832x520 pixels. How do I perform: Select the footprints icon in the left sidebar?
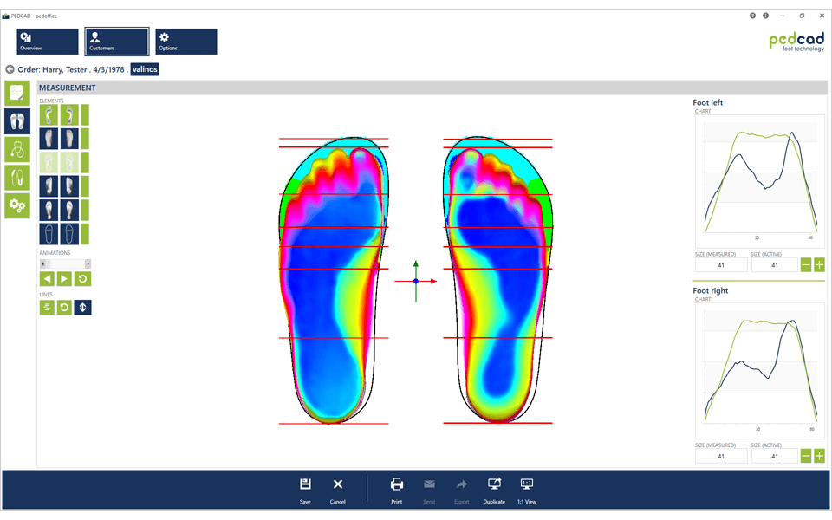(16, 121)
